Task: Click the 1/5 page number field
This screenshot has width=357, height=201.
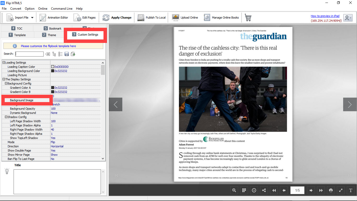Action: coord(297,190)
